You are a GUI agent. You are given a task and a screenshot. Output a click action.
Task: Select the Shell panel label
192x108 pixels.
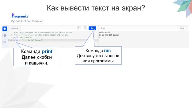click(103, 28)
